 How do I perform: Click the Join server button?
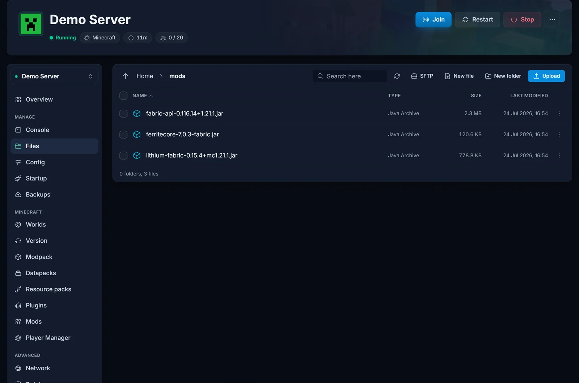tap(433, 20)
